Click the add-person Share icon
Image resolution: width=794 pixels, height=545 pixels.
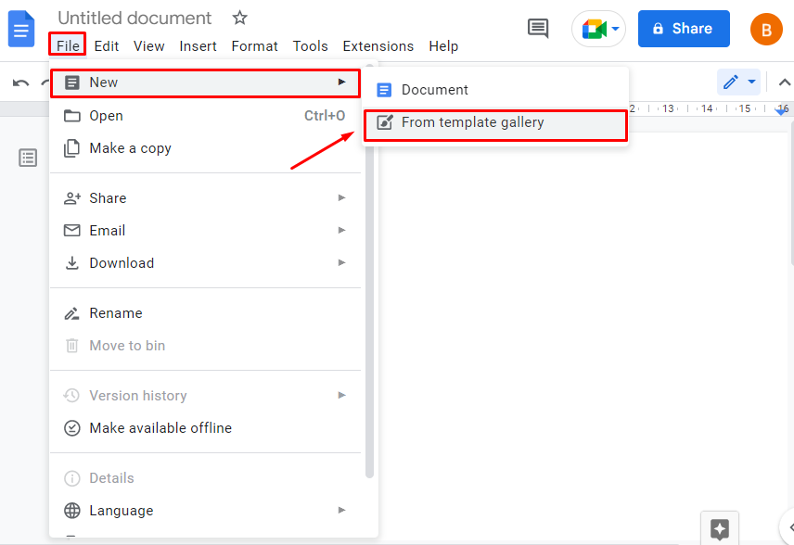click(x=72, y=197)
